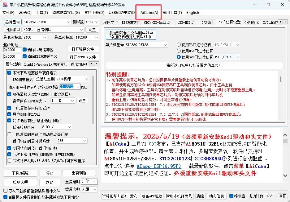Enable 上电复位时由硬件自动启动看门狗
Image resolution: width=290 pixels, height=202 pixels.
9,134
